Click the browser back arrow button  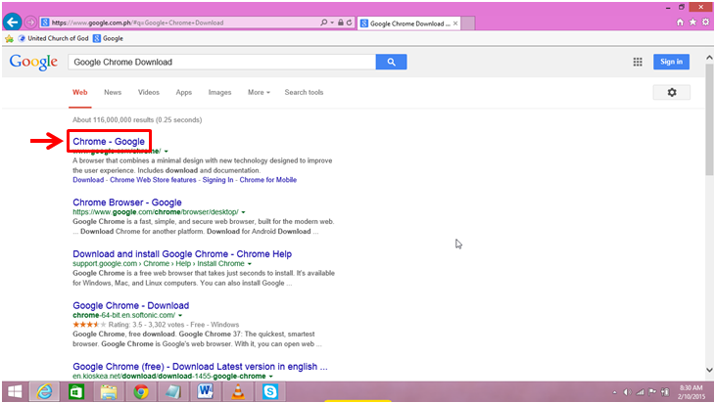[13, 22]
